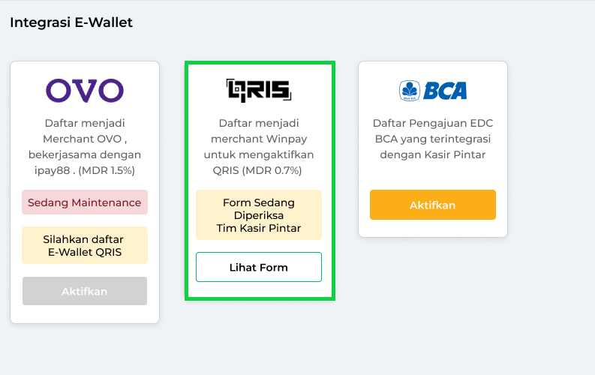Click the QR-square Q glyph in QRIS logo
The image size is (595, 375).
point(236,90)
